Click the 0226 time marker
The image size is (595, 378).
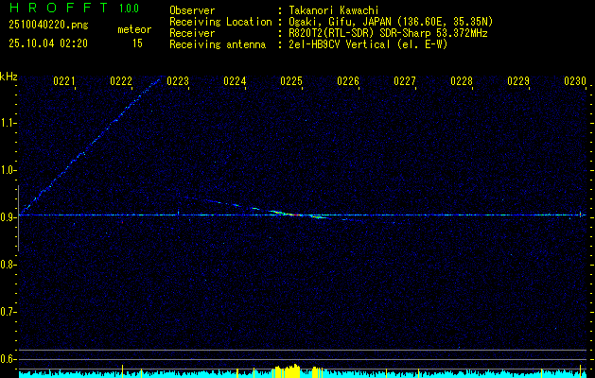[348, 81]
